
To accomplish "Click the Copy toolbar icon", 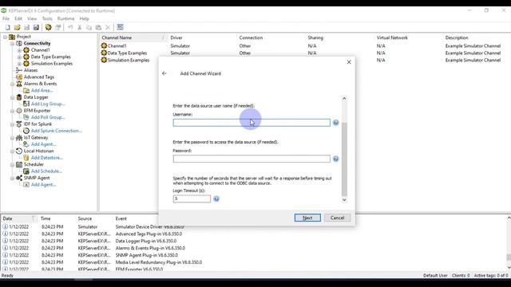I will (x=89, y=27).
